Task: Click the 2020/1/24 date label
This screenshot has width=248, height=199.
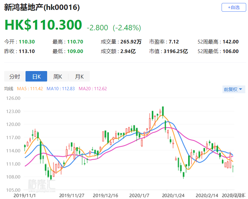Action: (x=173, y=195)
